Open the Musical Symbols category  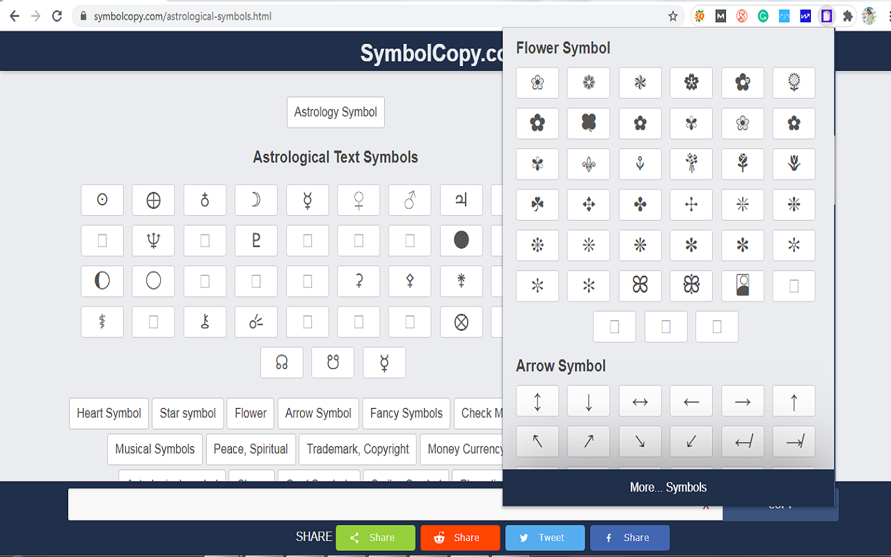click(x=155, y=449)
